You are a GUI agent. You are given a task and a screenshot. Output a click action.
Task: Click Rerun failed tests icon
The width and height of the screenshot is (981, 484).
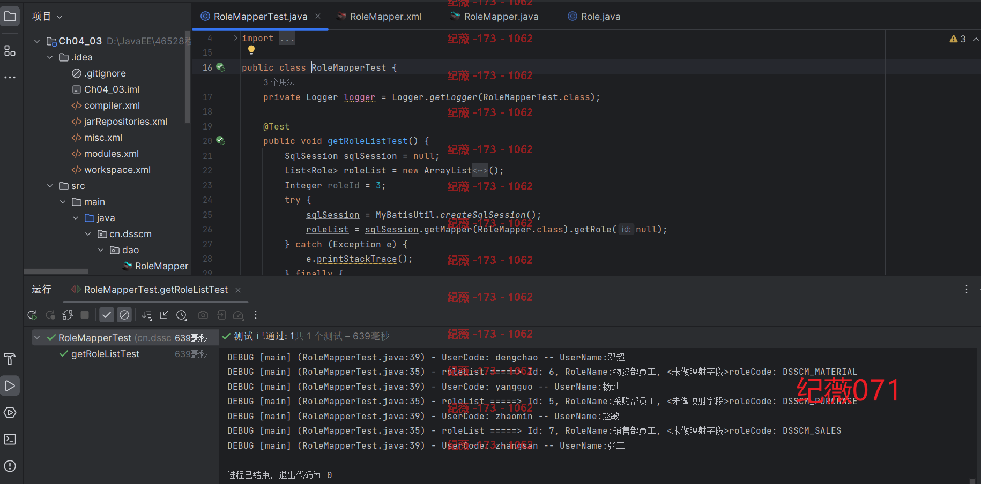point(50,315)
